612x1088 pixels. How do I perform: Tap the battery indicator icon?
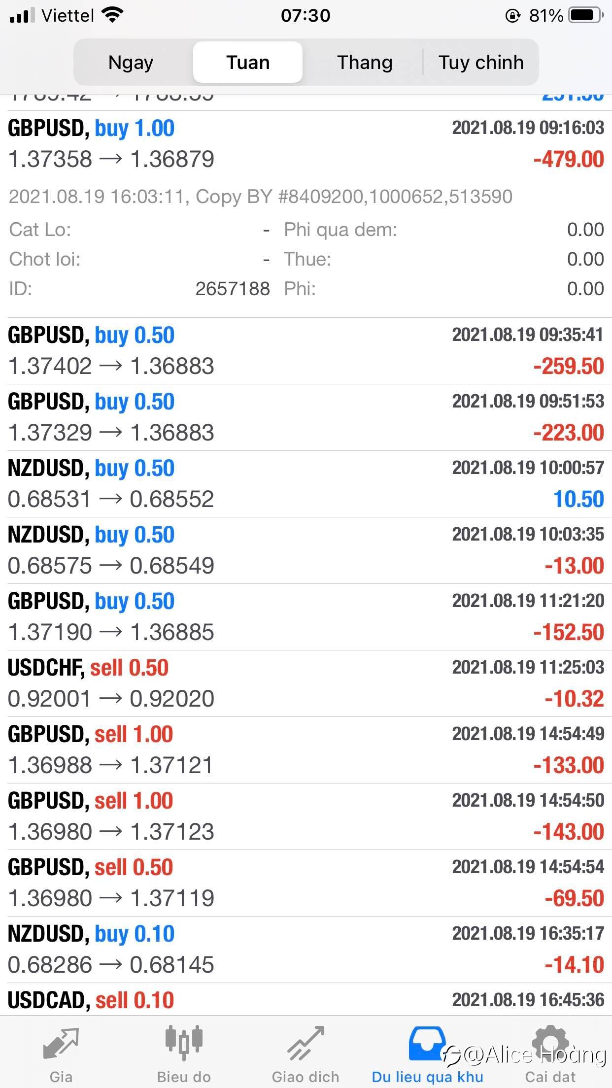(x=586, y=16)
